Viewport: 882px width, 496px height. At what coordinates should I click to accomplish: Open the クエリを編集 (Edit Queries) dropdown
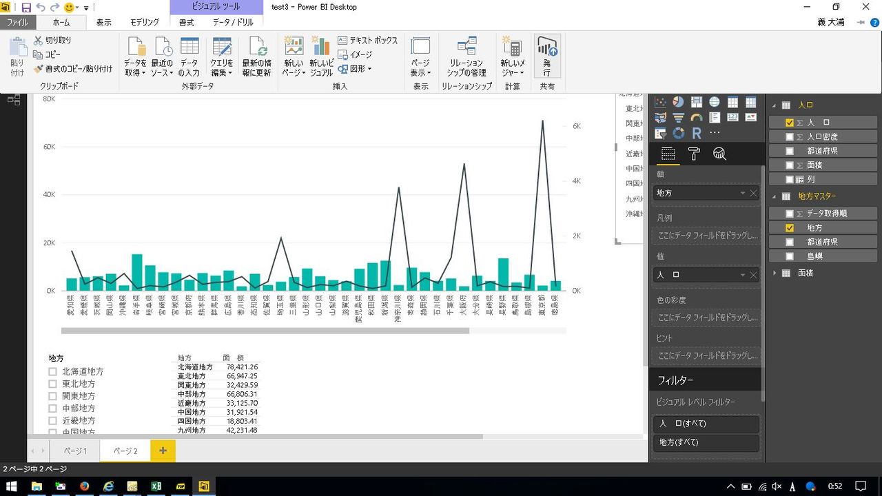[x=222, y=56]
